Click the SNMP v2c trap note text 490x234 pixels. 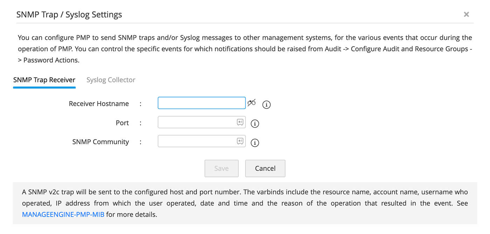pos(245,198)
